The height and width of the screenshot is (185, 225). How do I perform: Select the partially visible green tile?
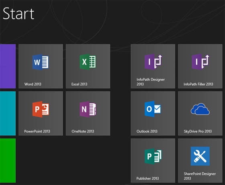click(8, 161)
